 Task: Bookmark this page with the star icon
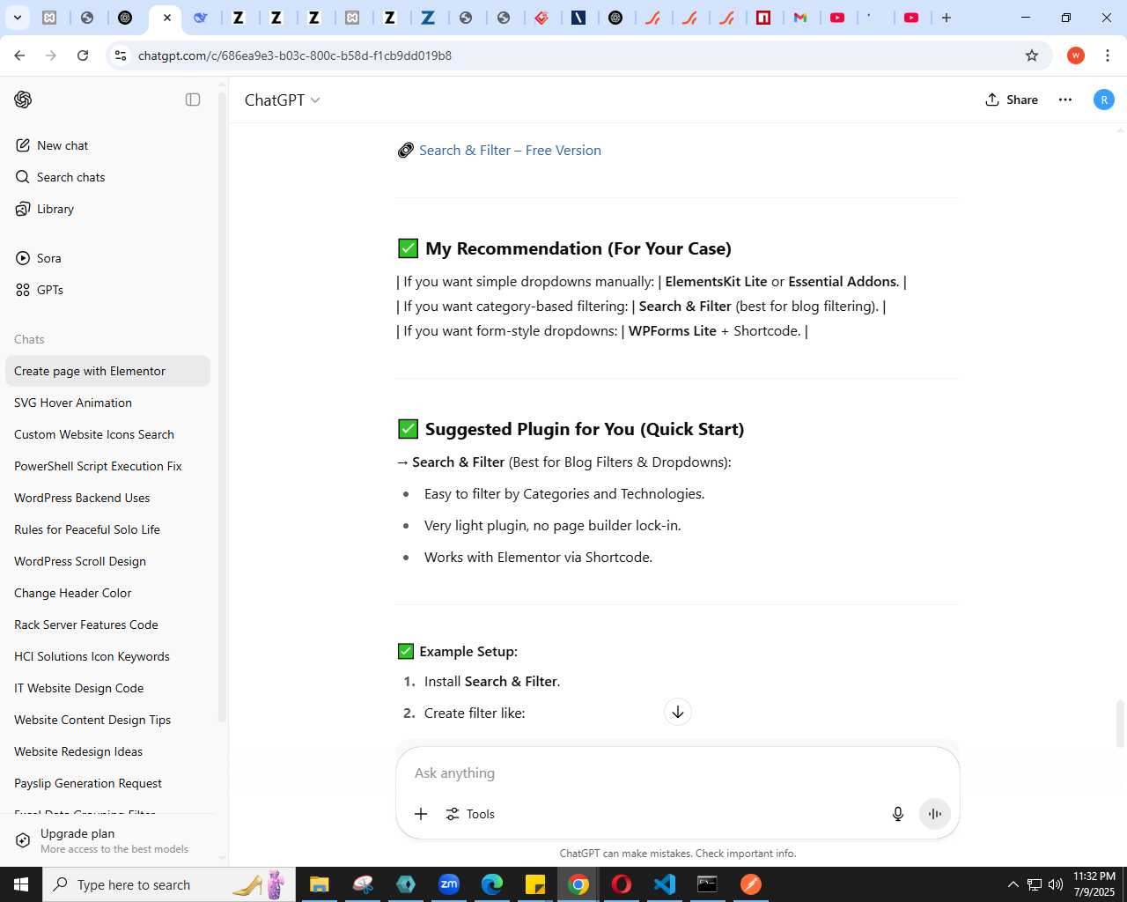[x=1032, y=55]
